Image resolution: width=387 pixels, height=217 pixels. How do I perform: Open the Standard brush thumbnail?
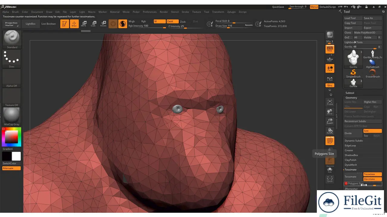pos(12,39)
